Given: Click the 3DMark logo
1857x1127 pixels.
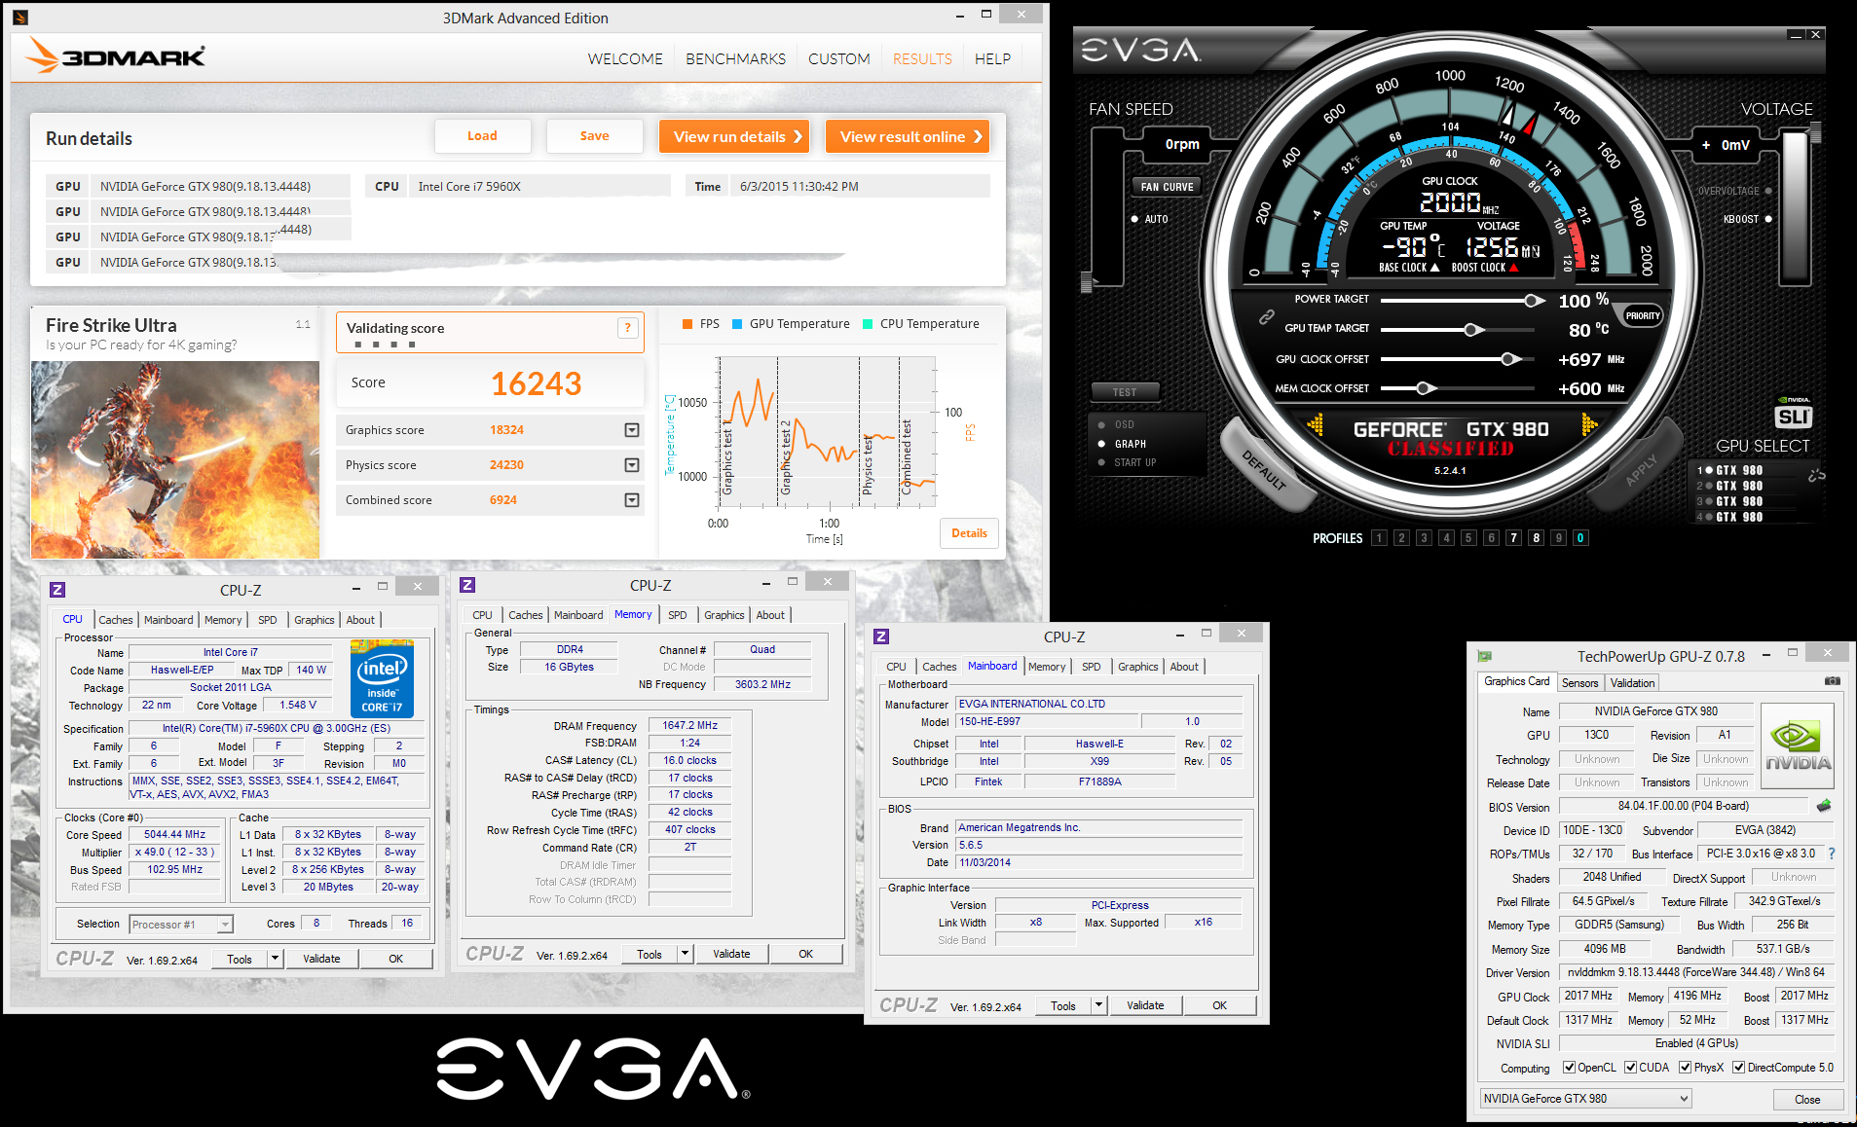Looking at the screenshot, I should 116,55.
